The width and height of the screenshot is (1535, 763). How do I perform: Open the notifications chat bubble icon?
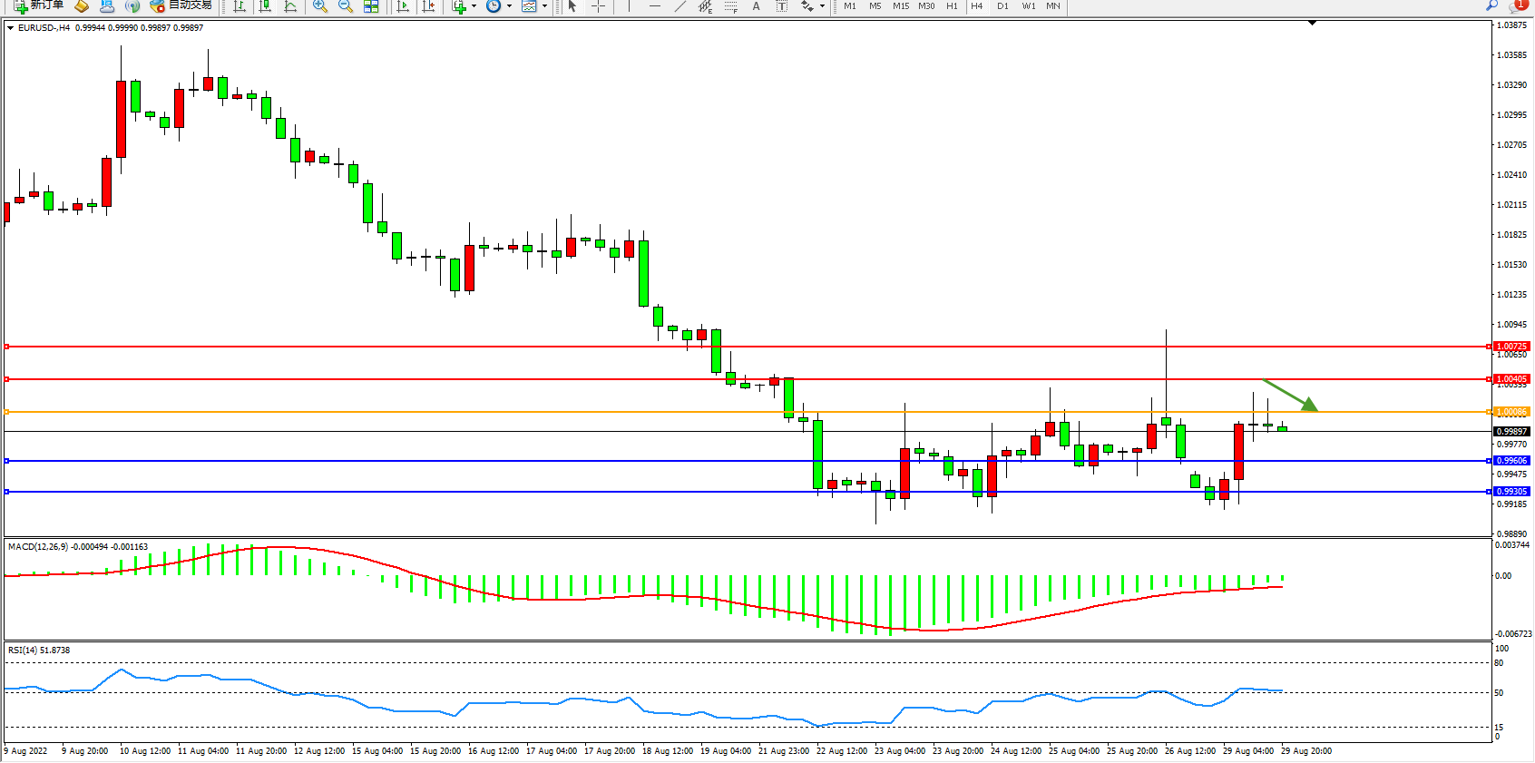[1518, 5]
